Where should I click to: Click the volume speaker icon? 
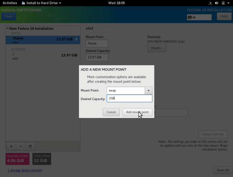point(217,3)
